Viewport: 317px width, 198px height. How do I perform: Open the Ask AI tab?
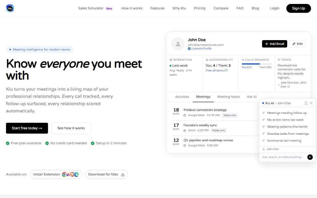point(252,97)
